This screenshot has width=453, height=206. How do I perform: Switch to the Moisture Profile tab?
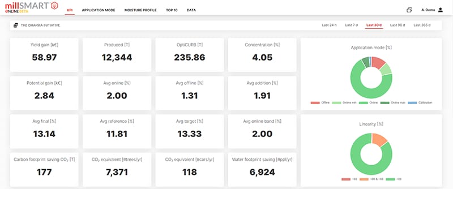[140, 10]
